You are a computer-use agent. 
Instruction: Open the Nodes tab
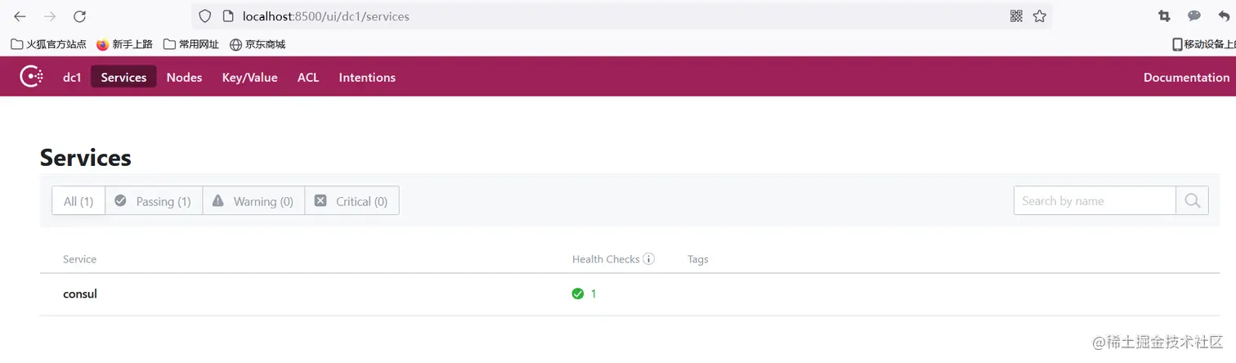point(184,78)
